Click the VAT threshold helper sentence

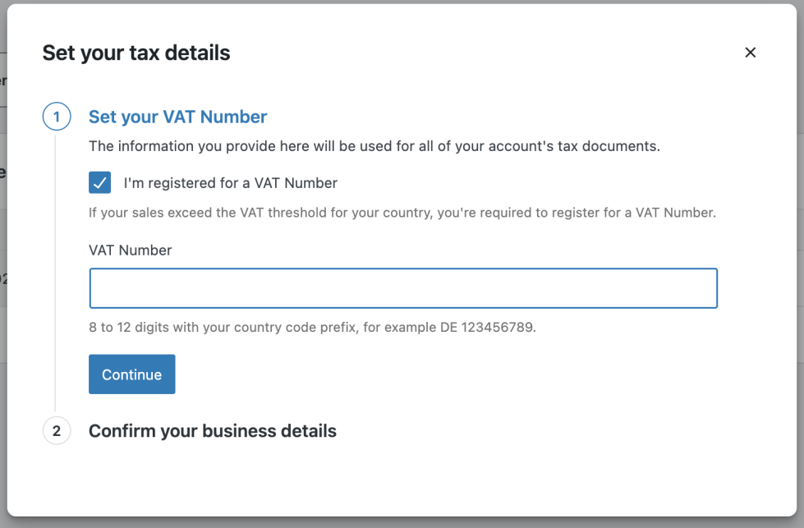click(402, 213)
